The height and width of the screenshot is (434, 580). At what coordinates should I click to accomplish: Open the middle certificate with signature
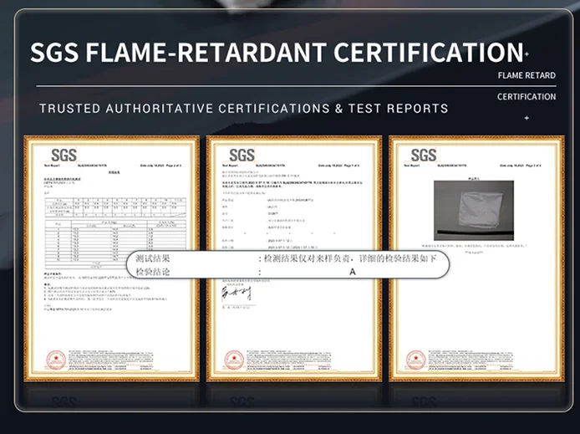pos(294,258)
